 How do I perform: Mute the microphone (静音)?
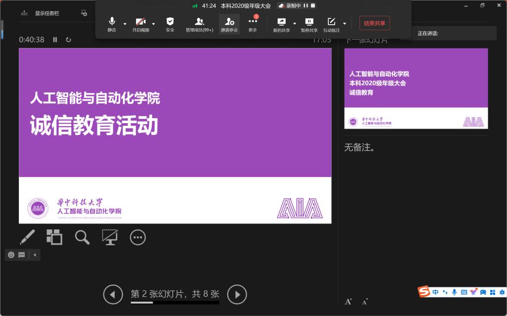coord(112,24)
